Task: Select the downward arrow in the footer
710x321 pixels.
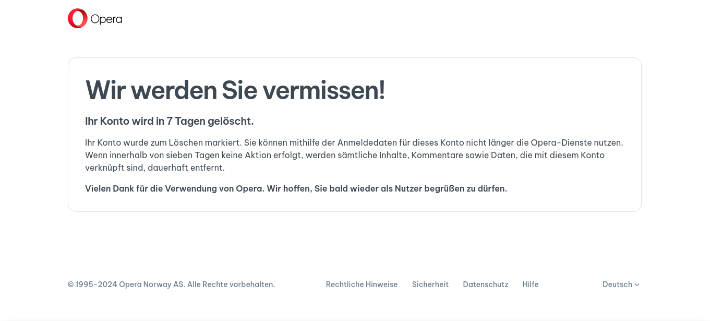Action: tap(637, 285)
